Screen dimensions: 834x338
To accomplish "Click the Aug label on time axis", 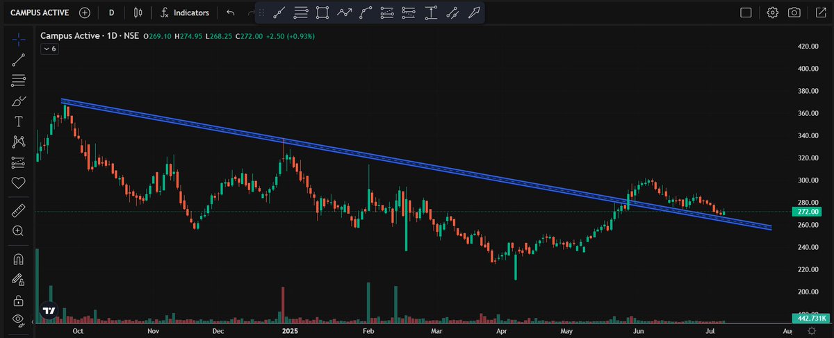I will click(x=786, y=332).
